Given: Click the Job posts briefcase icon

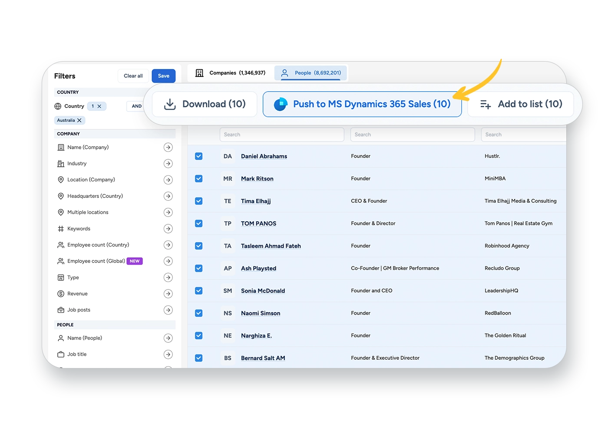Looking at the screenshot, I should click(61, 310).
